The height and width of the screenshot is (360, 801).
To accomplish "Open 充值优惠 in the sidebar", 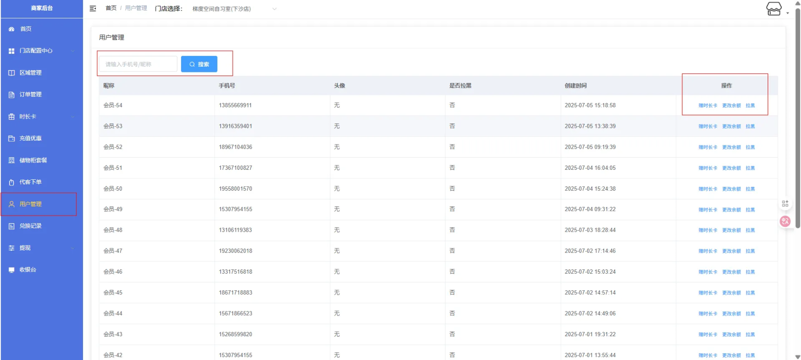I will click(31, 138).
